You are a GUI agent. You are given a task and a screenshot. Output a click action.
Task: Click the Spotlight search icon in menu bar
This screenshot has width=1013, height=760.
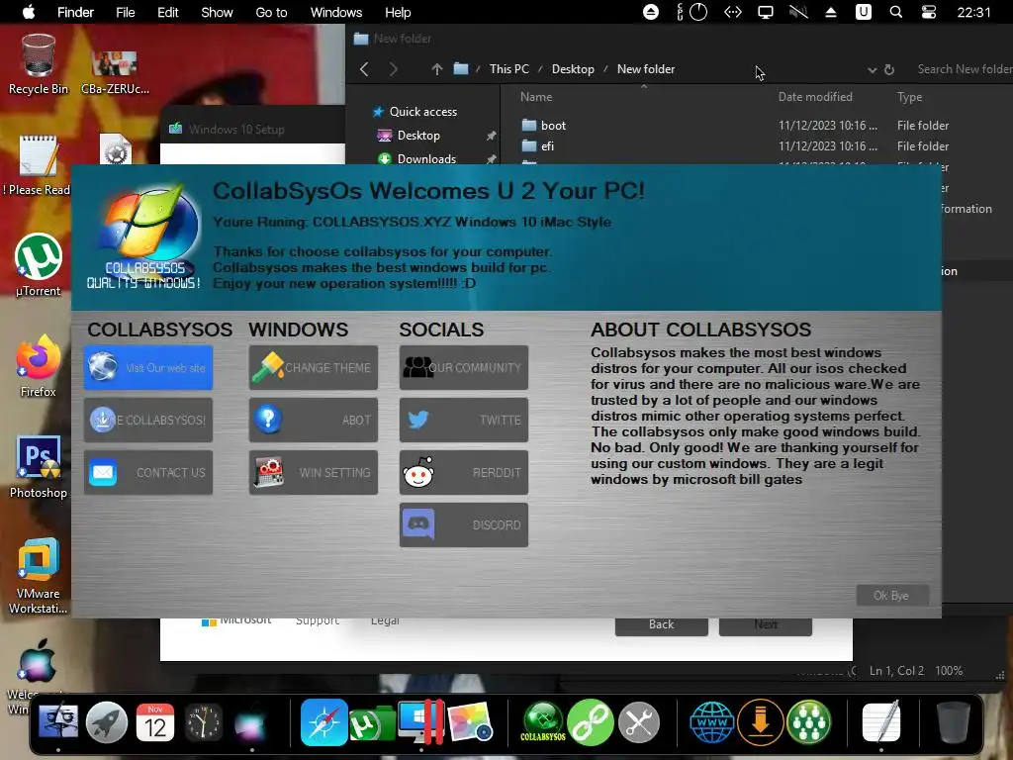(896, 12)
